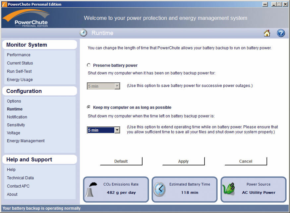290x213 pixels.
Task: Open Sensitivity settings
Action: [x=16, y=125]
